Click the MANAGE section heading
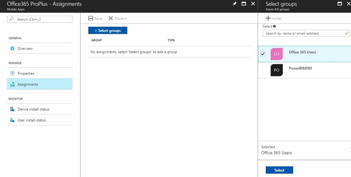The width and height of the screenshot is (351, 177). click(15, 63)
